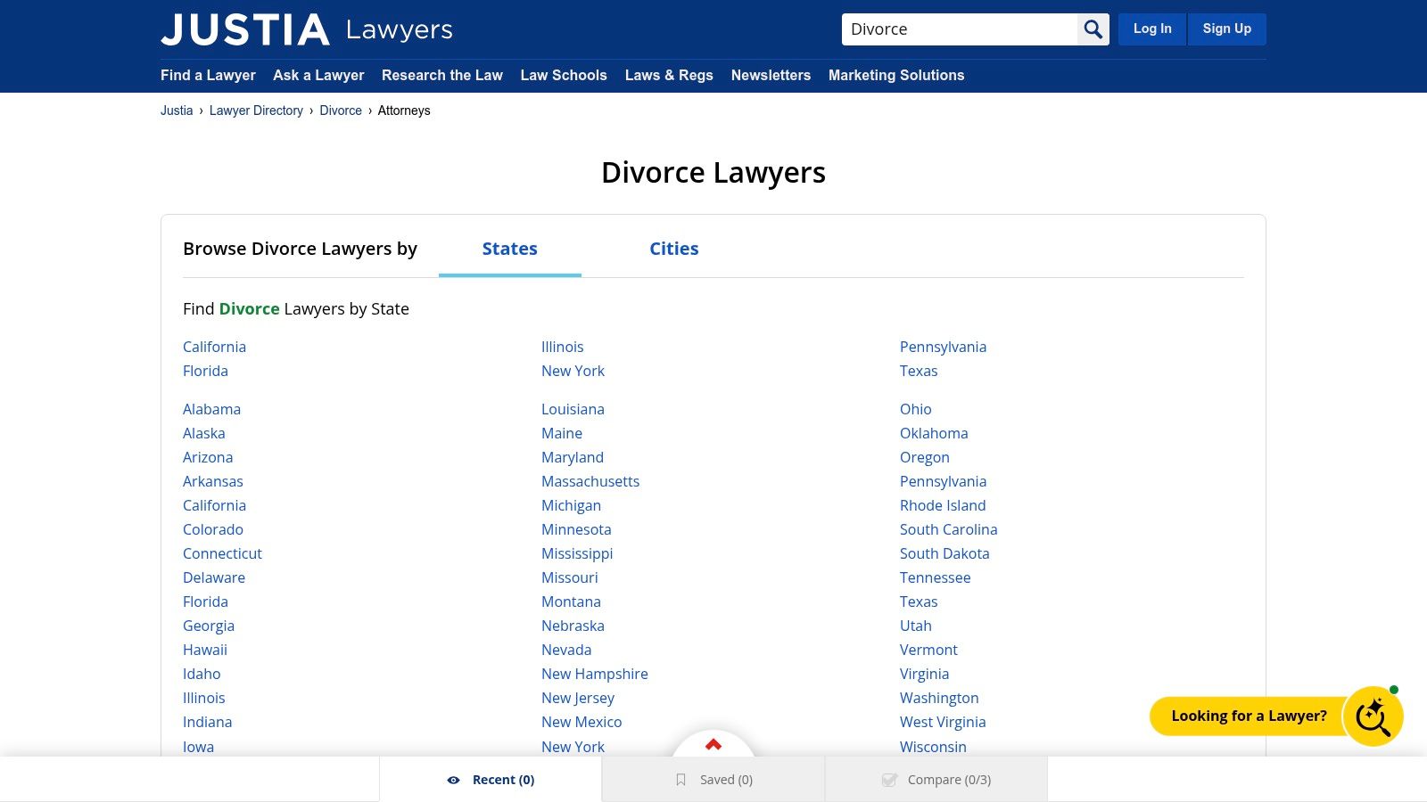Click the Log In button
This screenshot has height=802, width=1427.
point(1152,29)
